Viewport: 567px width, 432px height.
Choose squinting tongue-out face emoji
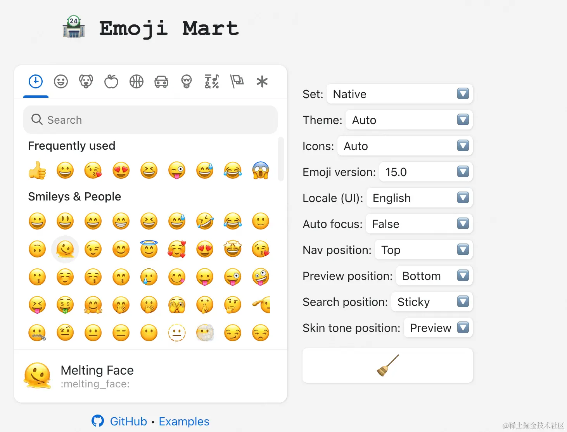37,305
